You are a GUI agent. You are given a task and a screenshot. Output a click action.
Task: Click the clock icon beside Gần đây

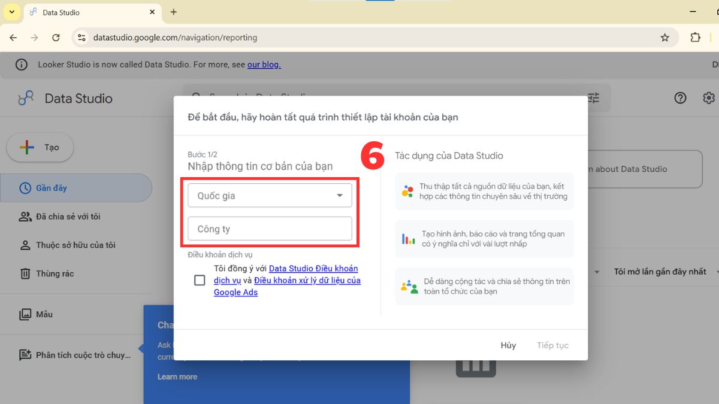point(25,188)
